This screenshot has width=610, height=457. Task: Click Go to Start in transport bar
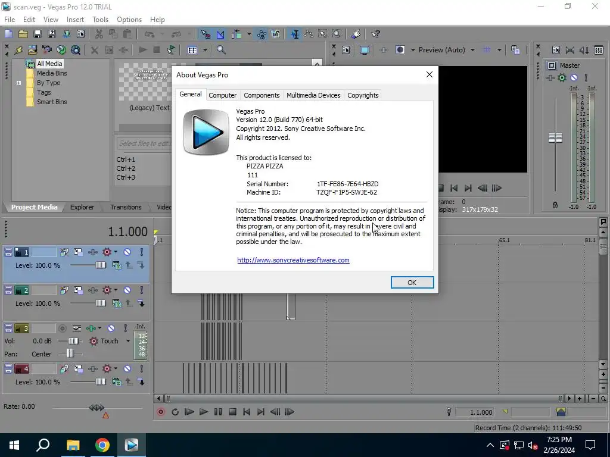click(247, 412)
